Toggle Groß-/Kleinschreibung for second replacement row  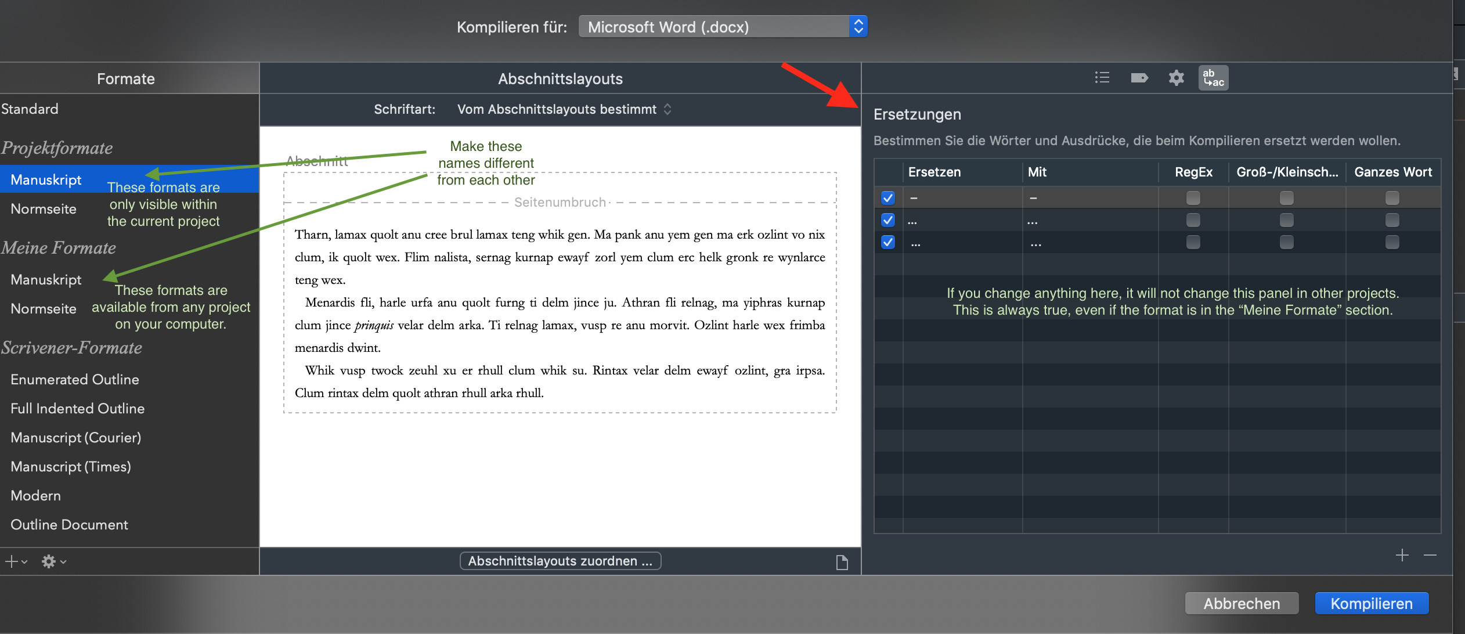[x=1286, y=220]
